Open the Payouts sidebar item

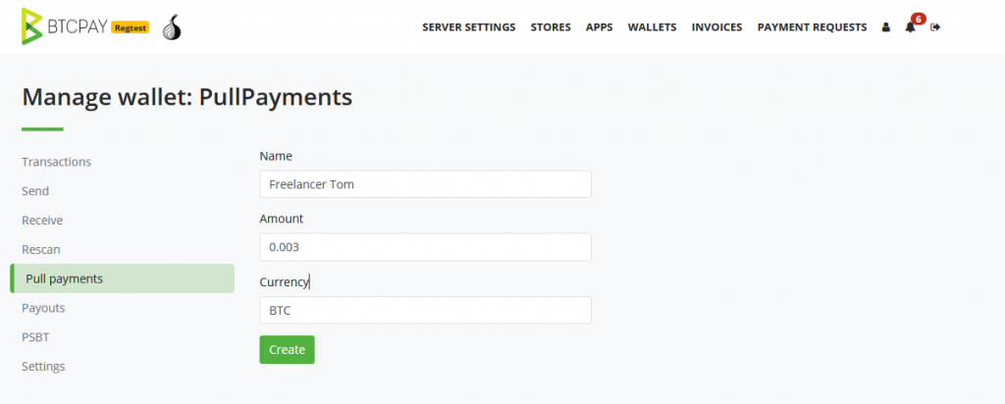click(x=43, y=308)
